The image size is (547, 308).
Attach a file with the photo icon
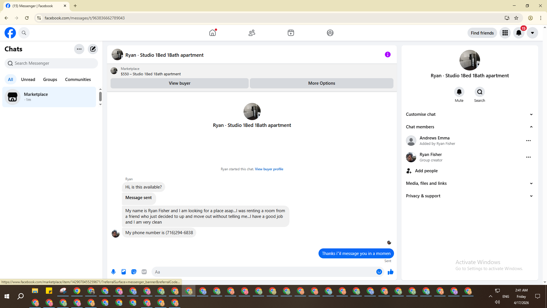pyautogui.click(x=124, y=272)
